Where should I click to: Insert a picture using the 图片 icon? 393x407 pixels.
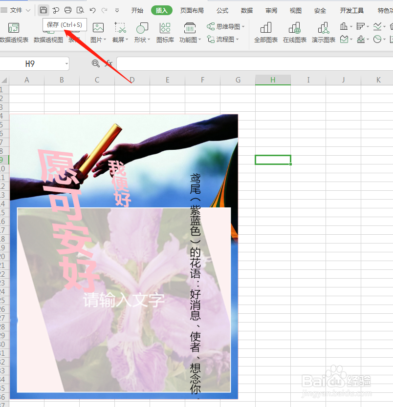[97, 32]
